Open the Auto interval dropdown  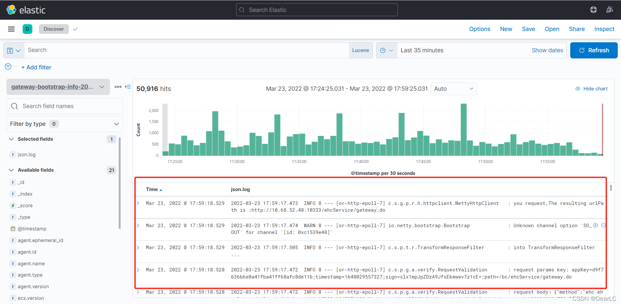[454, 89]
